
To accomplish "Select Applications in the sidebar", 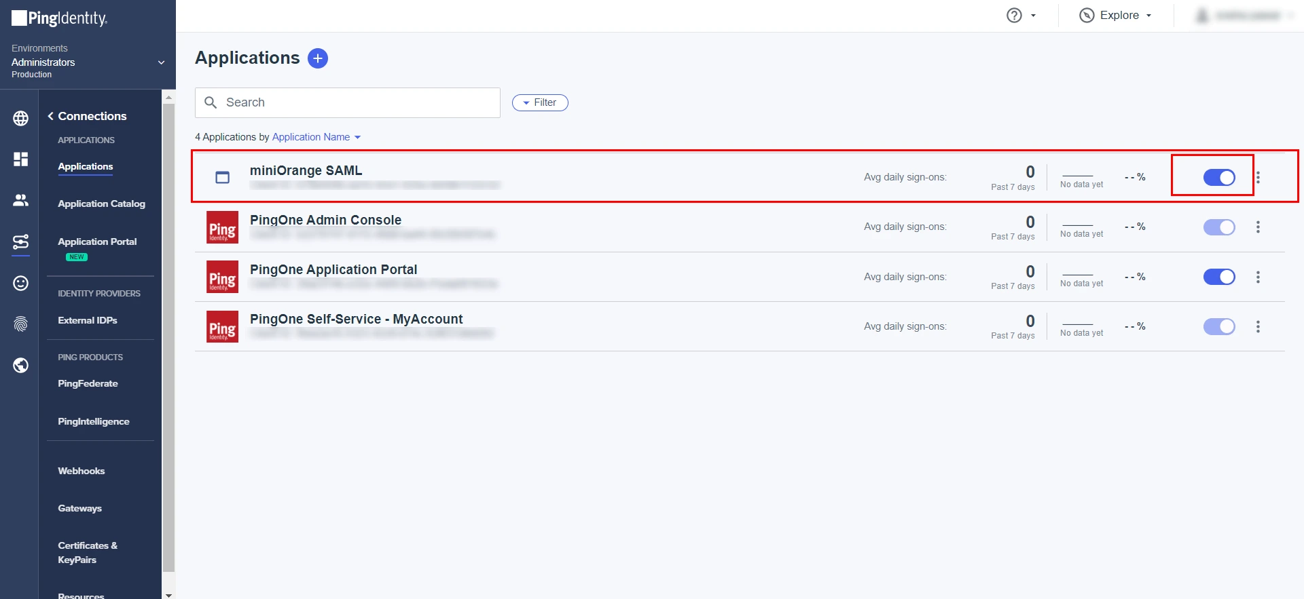I will tap(86, 166).
